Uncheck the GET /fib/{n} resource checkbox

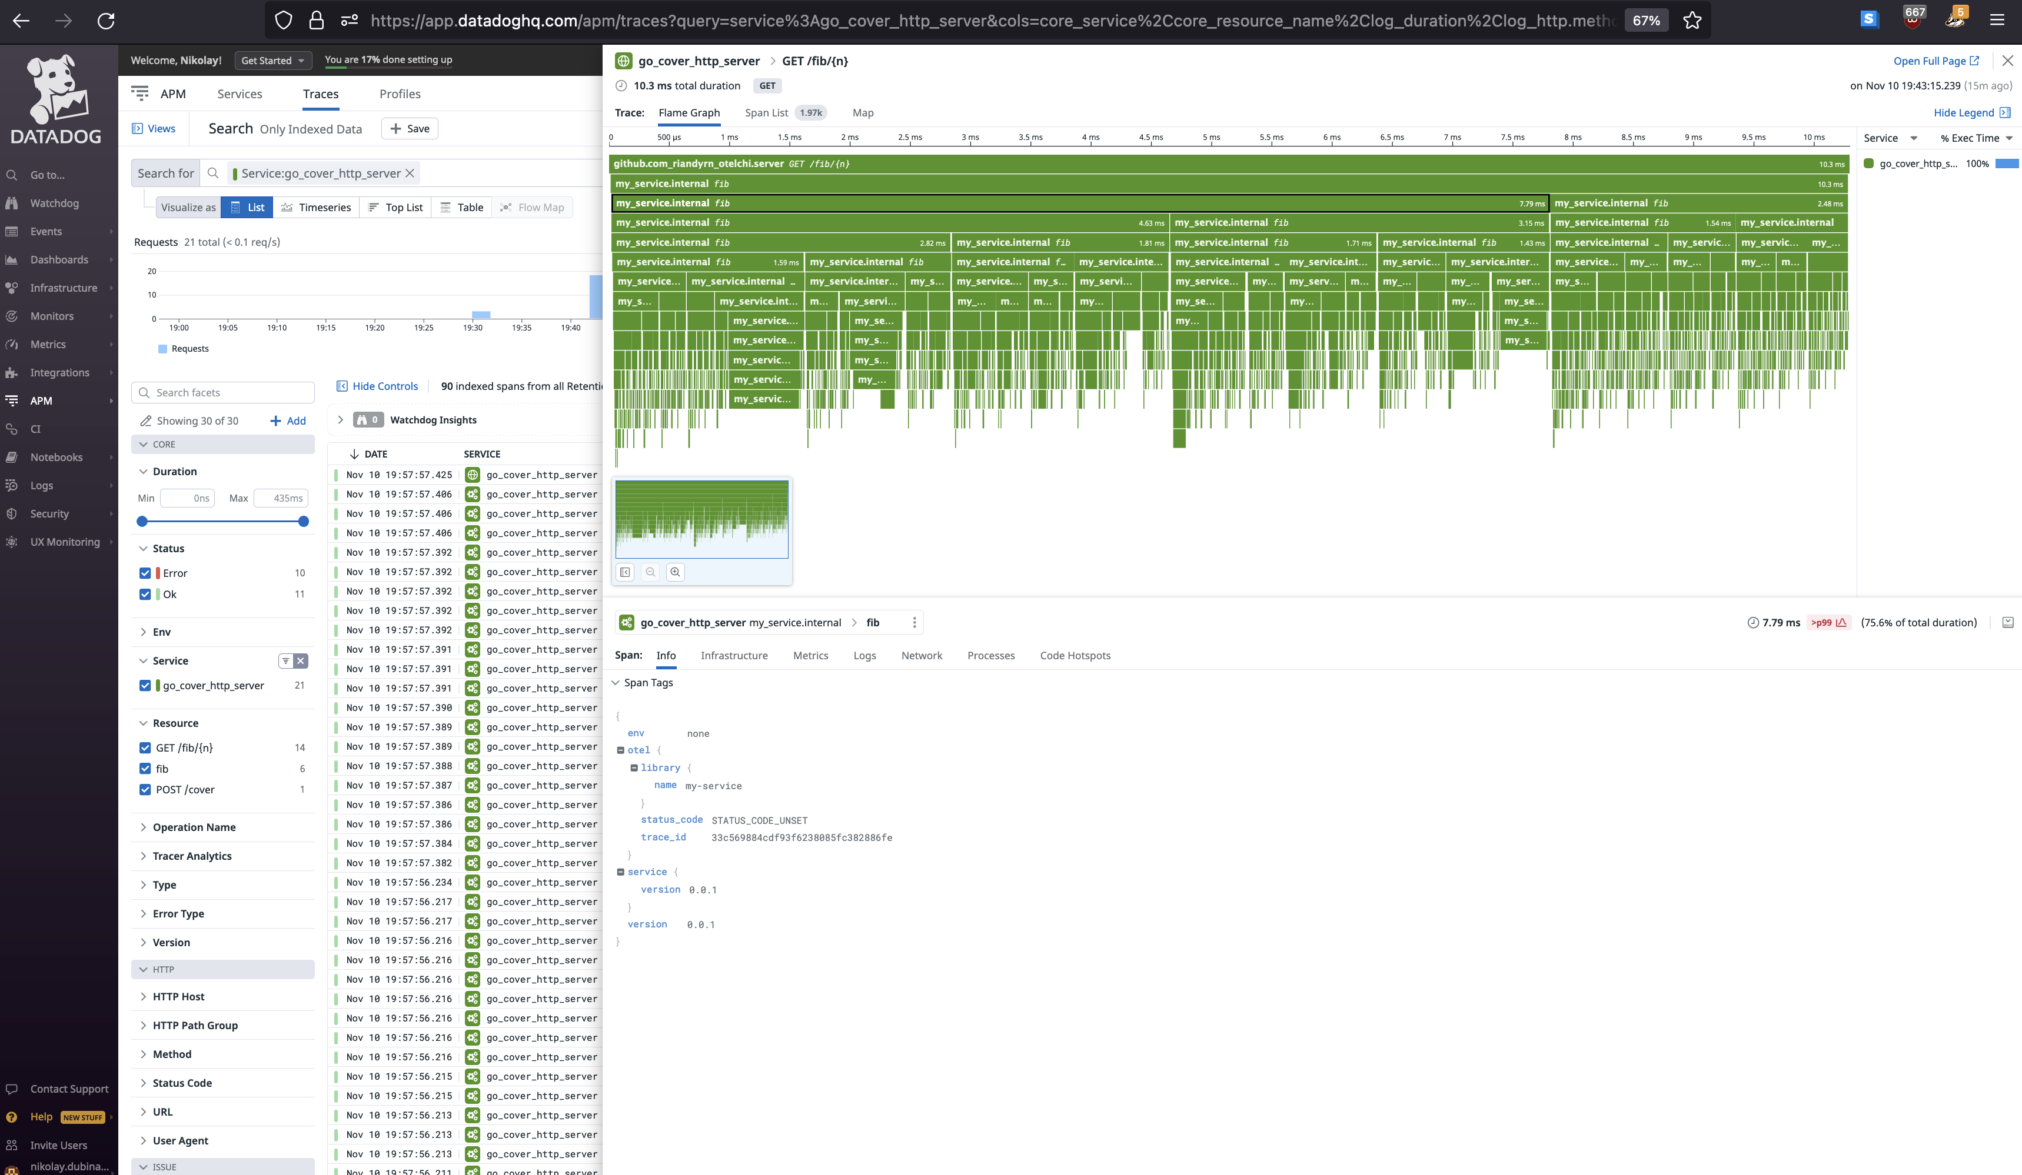pos(145,747)
